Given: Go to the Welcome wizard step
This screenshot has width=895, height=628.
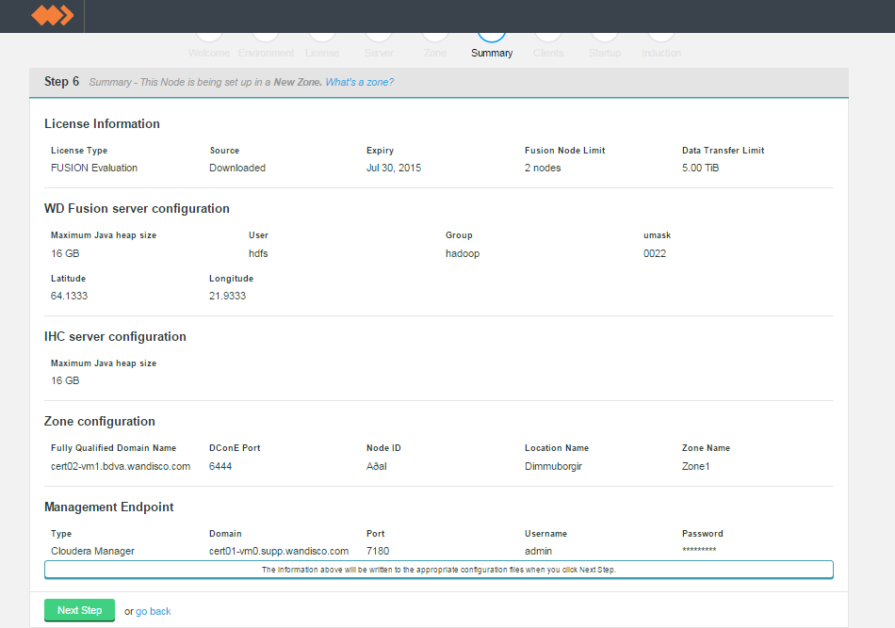Looking at the screenshot, I should tap(209, 53).
